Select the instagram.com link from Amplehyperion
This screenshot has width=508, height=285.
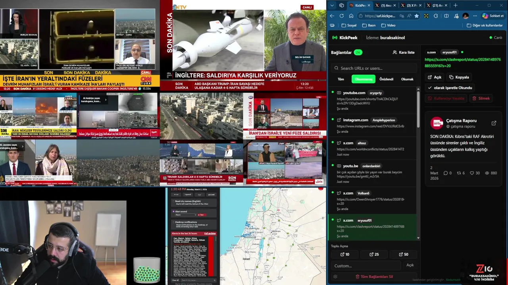(371, 125)
